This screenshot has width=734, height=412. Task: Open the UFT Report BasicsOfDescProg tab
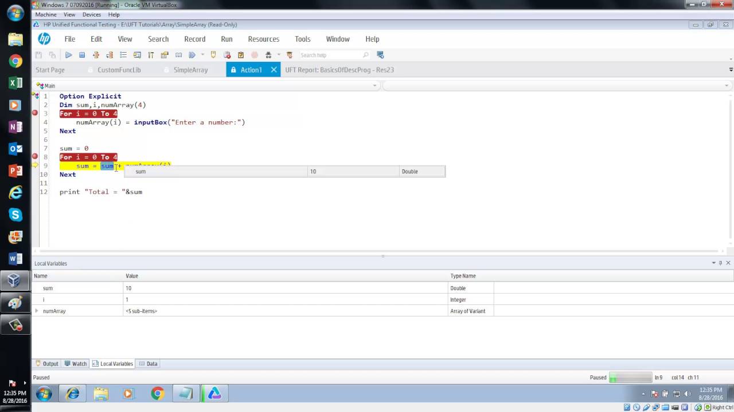coord(339,70)
